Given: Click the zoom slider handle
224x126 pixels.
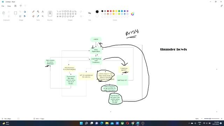Looking at the screenshot, I should tap(210, 119).
